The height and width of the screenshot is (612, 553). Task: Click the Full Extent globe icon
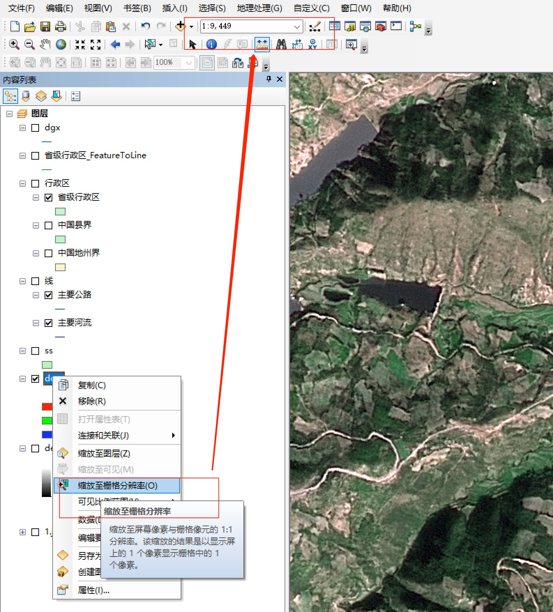coord(61,44)
